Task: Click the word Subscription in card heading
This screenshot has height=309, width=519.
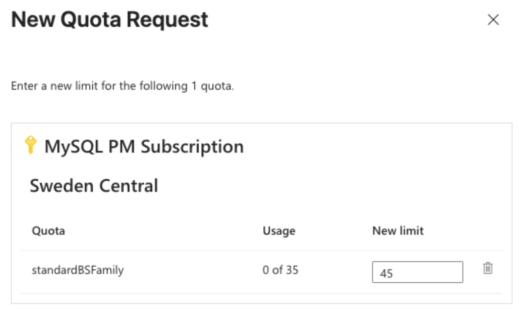Action: [x=193, y=147]
